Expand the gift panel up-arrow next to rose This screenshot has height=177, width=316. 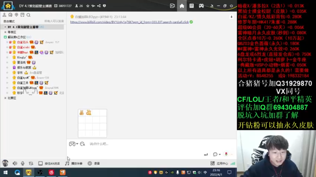[231, 154]
